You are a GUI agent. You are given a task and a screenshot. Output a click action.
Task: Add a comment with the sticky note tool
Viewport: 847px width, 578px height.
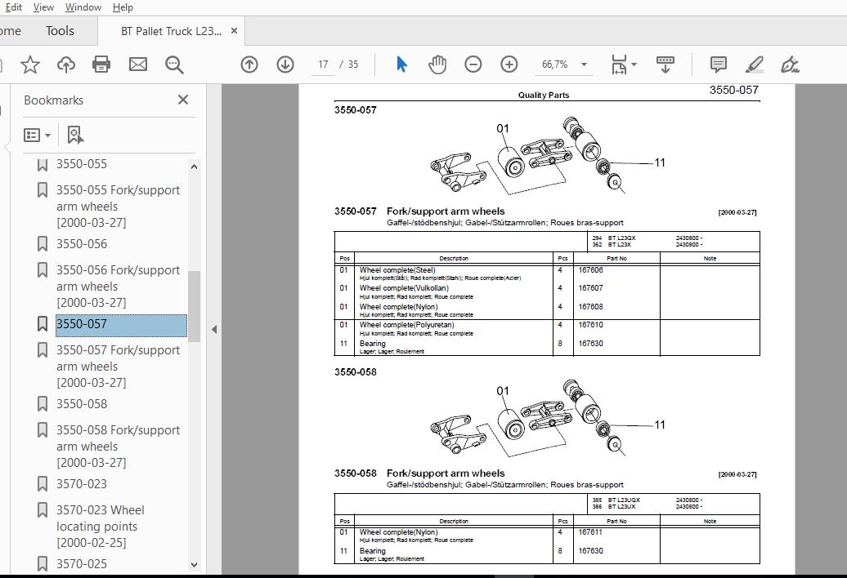pos(718,64)
